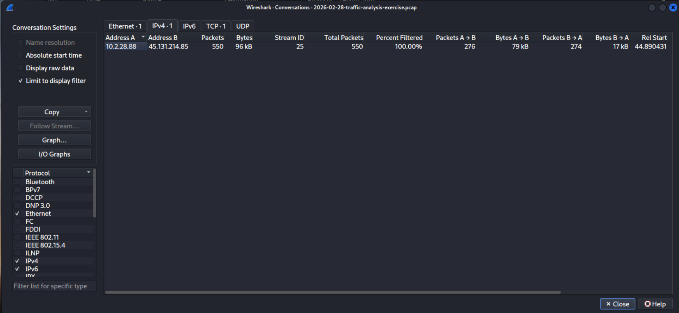Uncheck Limit to display filter
679x313 pixels.
pyautogui.click(x=21, y=81)
